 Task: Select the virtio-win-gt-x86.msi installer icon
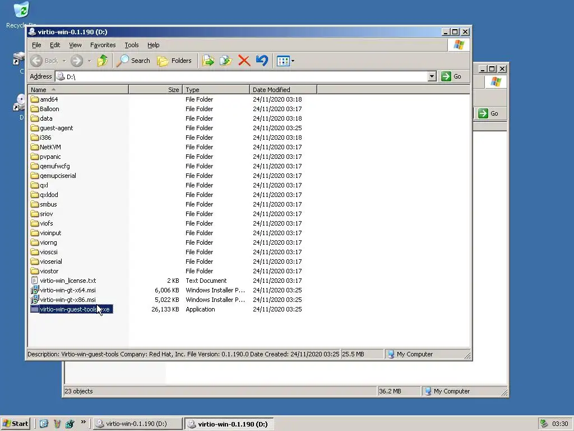pyautogui.click(x=35, y=300)
